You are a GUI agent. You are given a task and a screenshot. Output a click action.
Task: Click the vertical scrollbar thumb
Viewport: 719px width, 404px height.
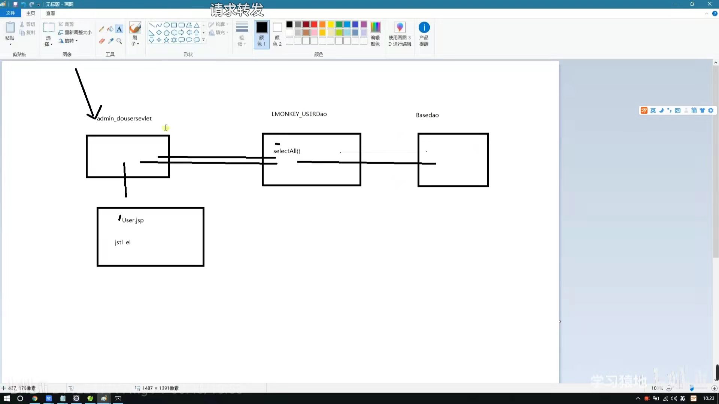click(715, 162)
